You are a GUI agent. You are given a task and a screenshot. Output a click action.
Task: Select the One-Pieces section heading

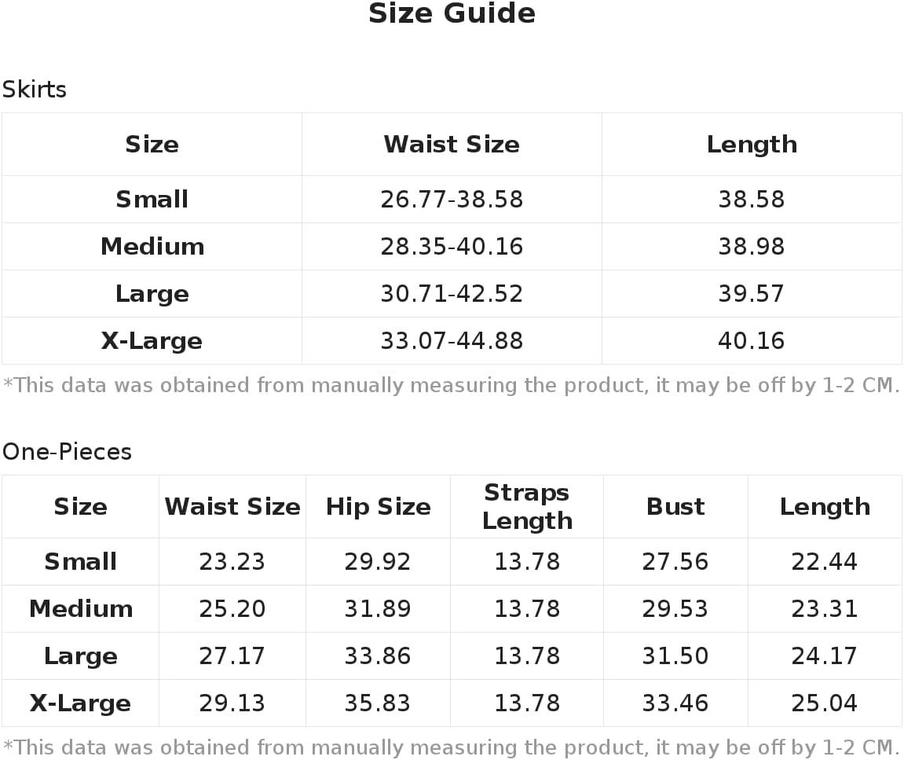click(67, 452)
